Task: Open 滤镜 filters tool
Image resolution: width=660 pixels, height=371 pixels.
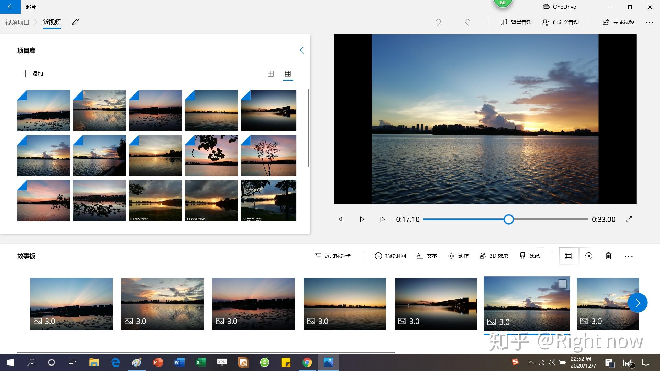Action: (530, 256)
